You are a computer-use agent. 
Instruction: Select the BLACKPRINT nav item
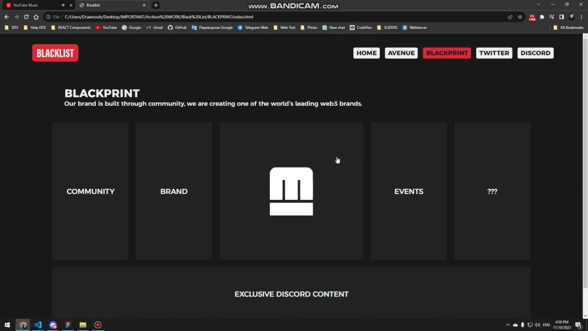447,53
